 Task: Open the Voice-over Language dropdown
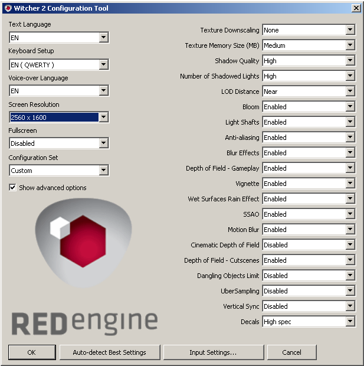point(59,90)
